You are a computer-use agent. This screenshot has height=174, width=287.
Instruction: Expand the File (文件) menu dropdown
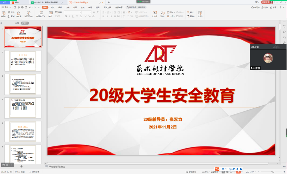[x=6, y=7]
